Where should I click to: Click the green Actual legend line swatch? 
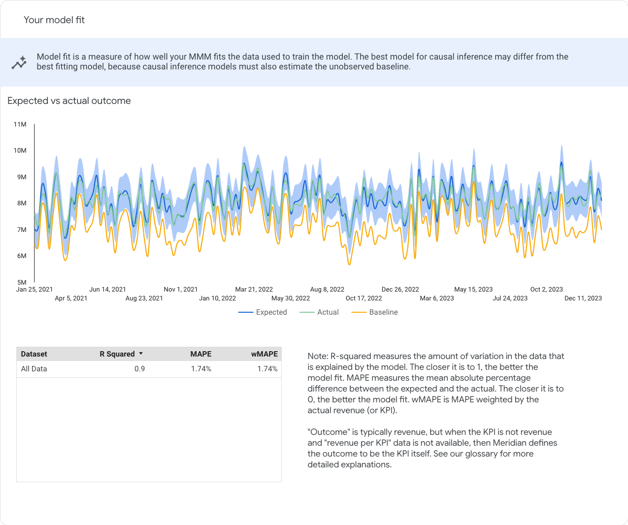(x=307, y=312)
